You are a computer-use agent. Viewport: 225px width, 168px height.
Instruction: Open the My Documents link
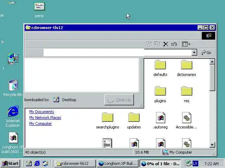(x=41, y=112)
